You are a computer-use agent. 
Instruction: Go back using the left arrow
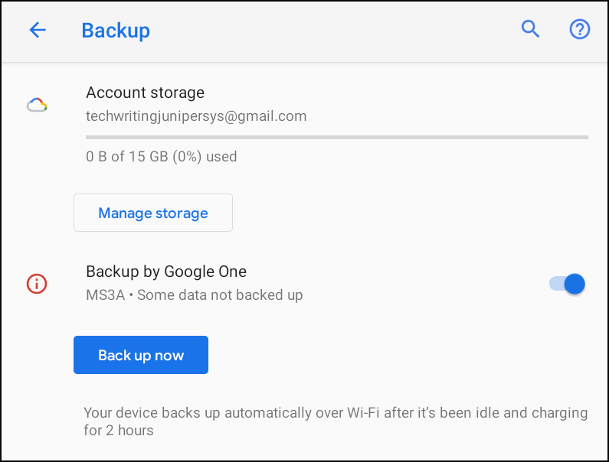coord(38,30)
